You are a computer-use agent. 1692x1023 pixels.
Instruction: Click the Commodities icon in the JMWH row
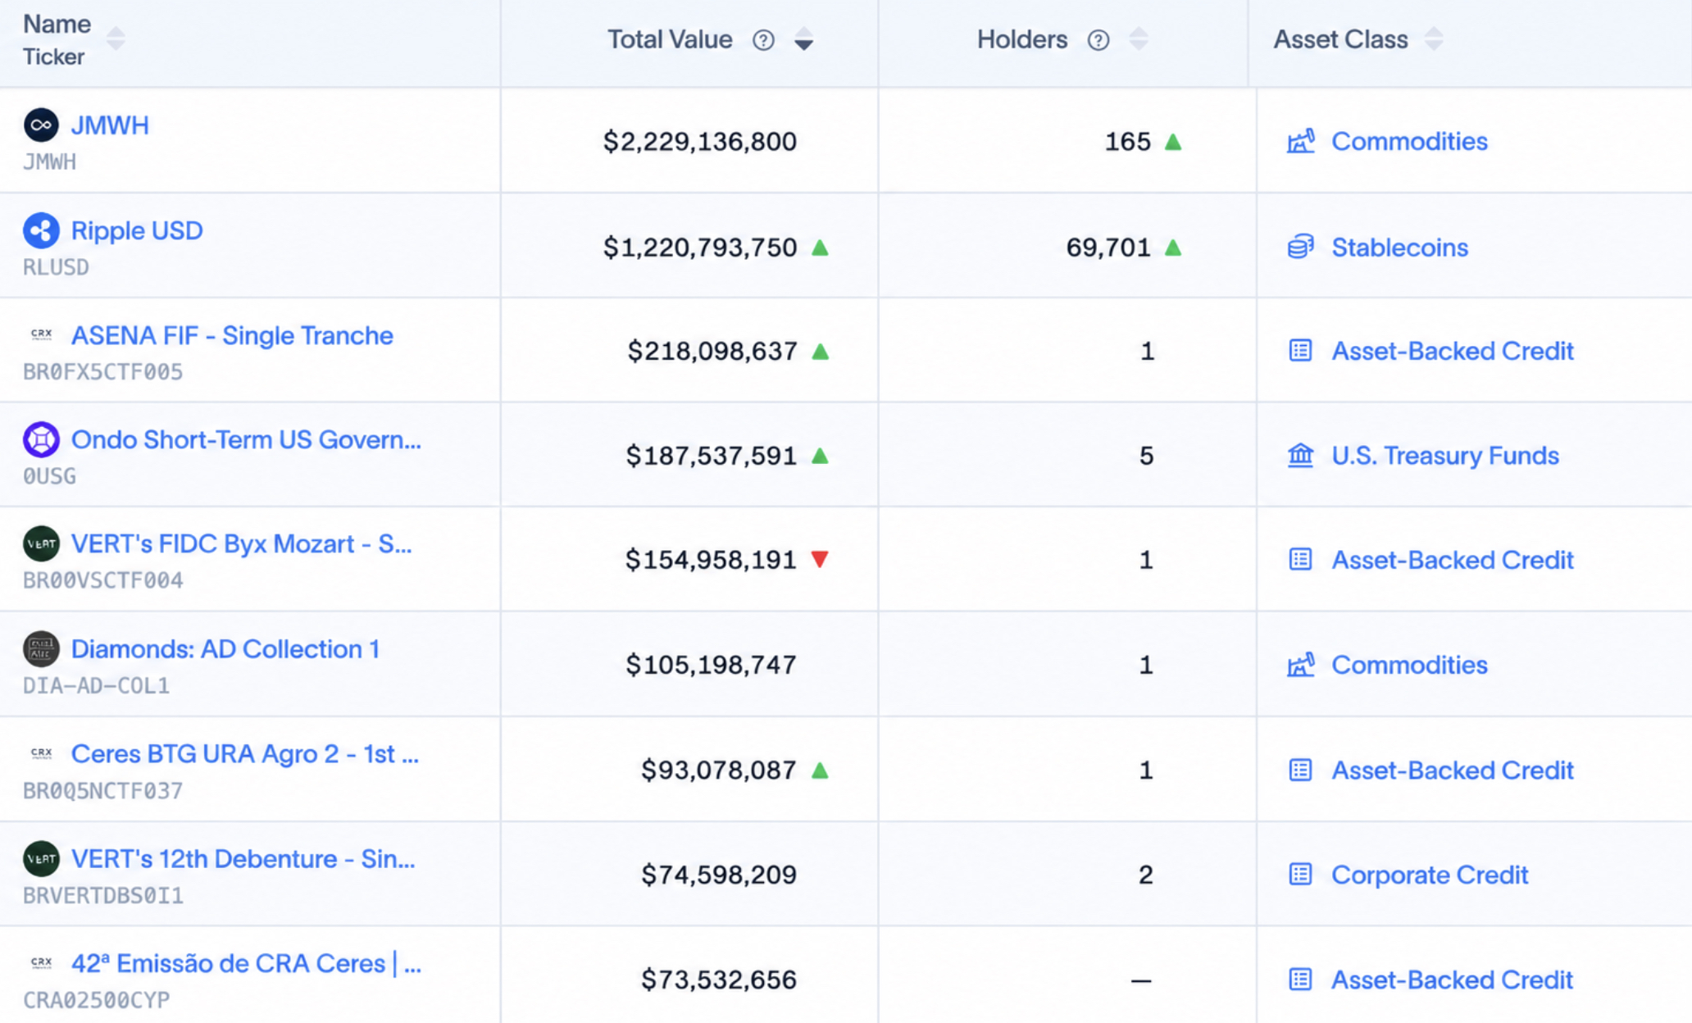pos(1300,141)
